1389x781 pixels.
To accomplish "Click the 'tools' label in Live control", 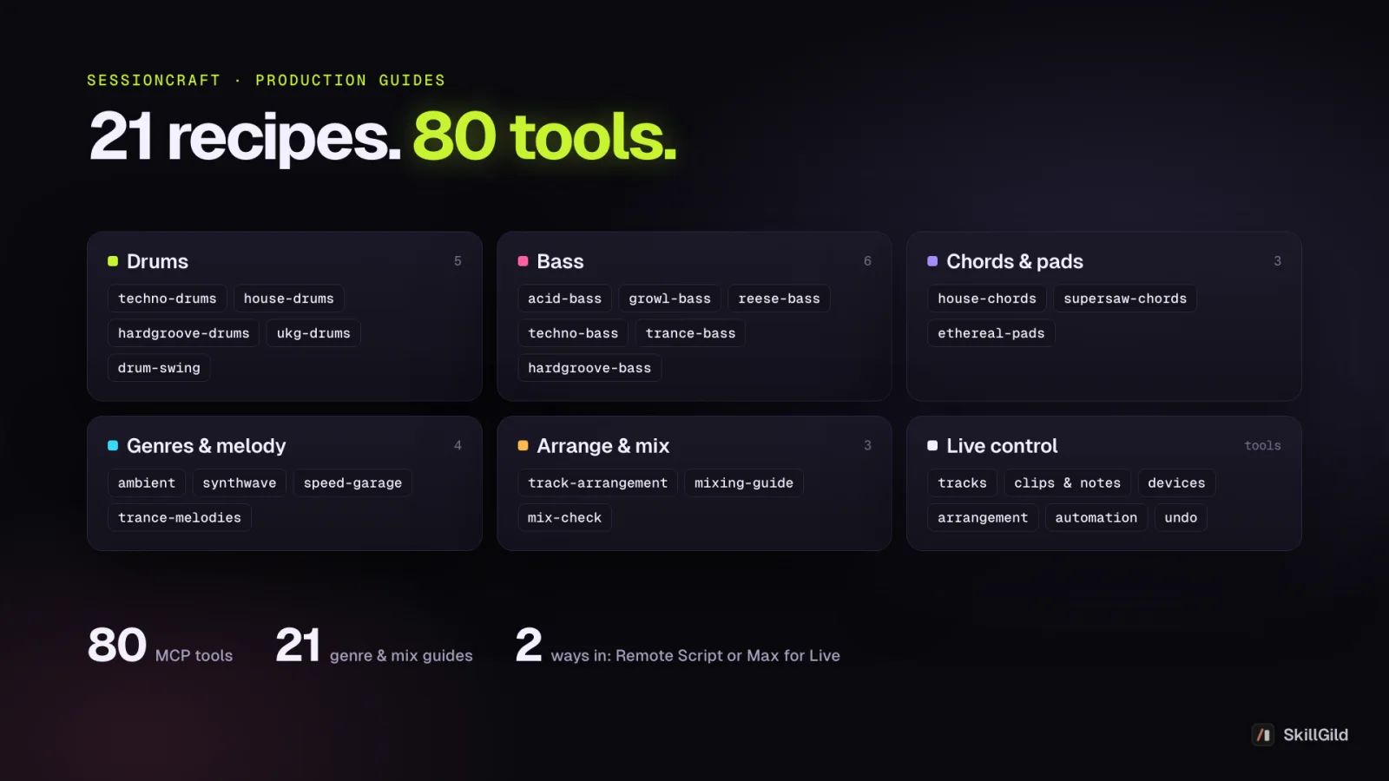I will click(1262, 445).
